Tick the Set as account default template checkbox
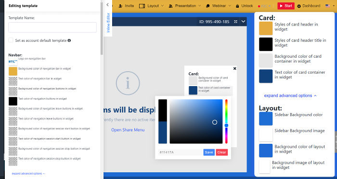 [x=11, y=40]
